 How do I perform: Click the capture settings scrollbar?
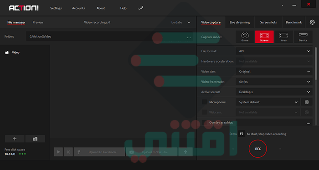point(316,63)
